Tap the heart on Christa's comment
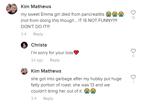The image size is (144, 104). click(133, 51)
